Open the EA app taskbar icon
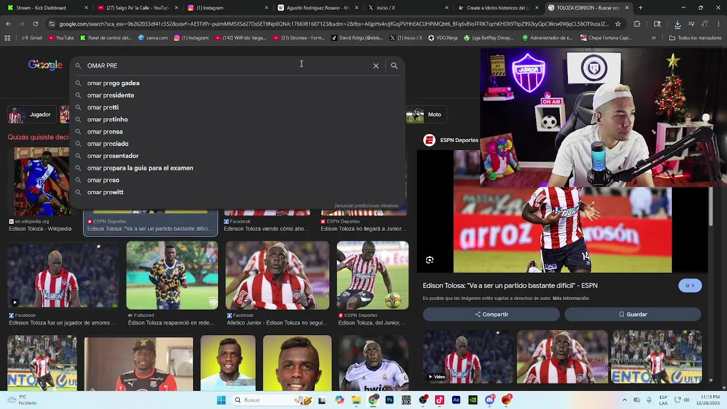Image resolution: width=727 pixels, height=409 pixels. tap(507, 400)
